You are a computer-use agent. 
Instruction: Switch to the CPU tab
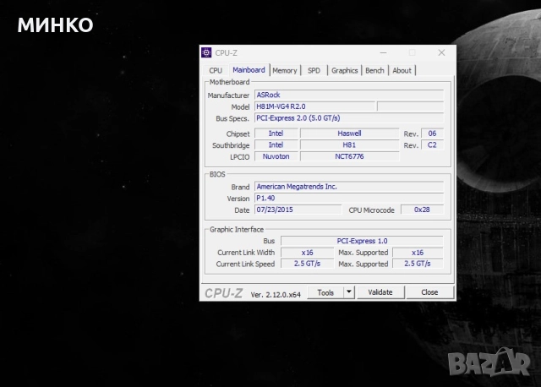pyautogui.click(x=216, y=71)
